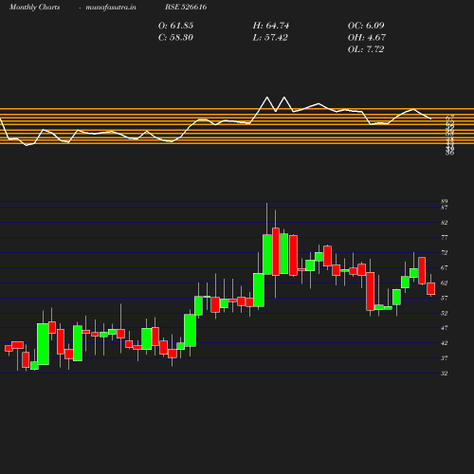Select the low value 'L: 57.42'
Image resolution: width=474 pixels, height=474 pixels.
pos(270,38)
